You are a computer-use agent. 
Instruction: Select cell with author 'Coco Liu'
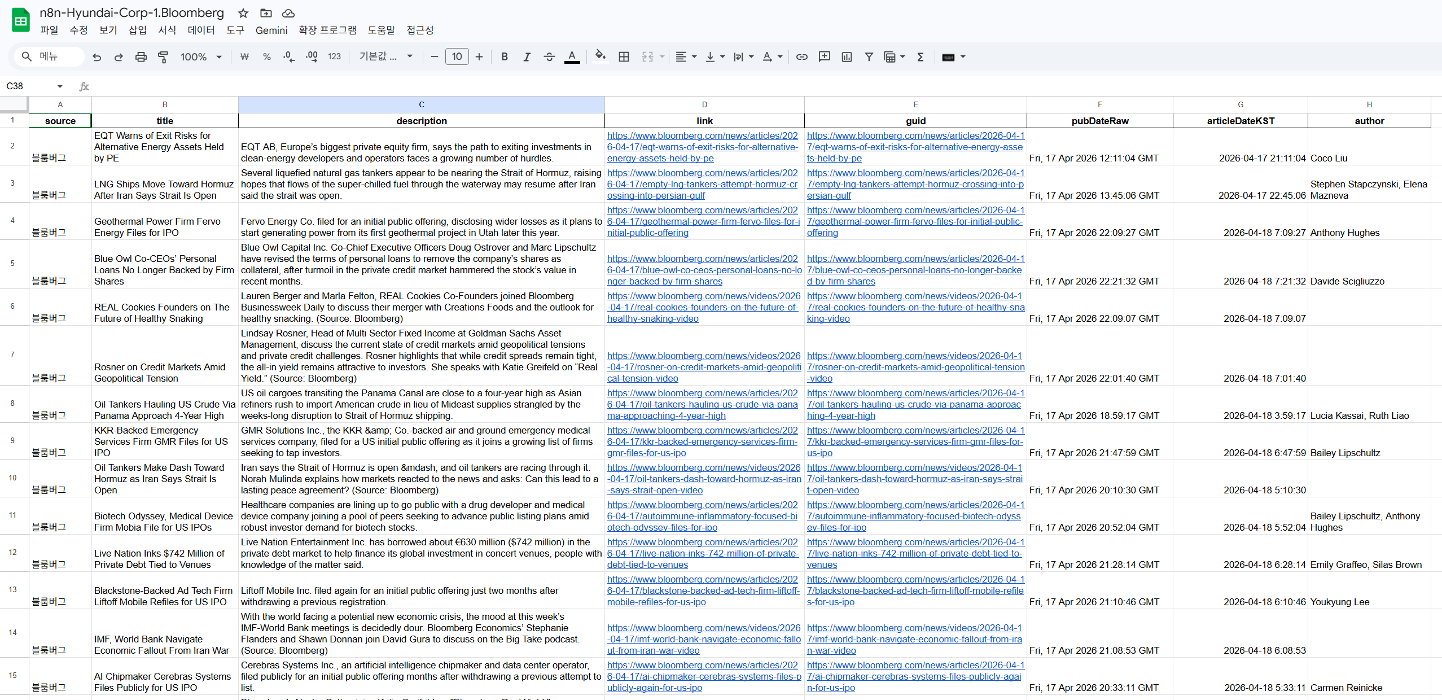1369,147
